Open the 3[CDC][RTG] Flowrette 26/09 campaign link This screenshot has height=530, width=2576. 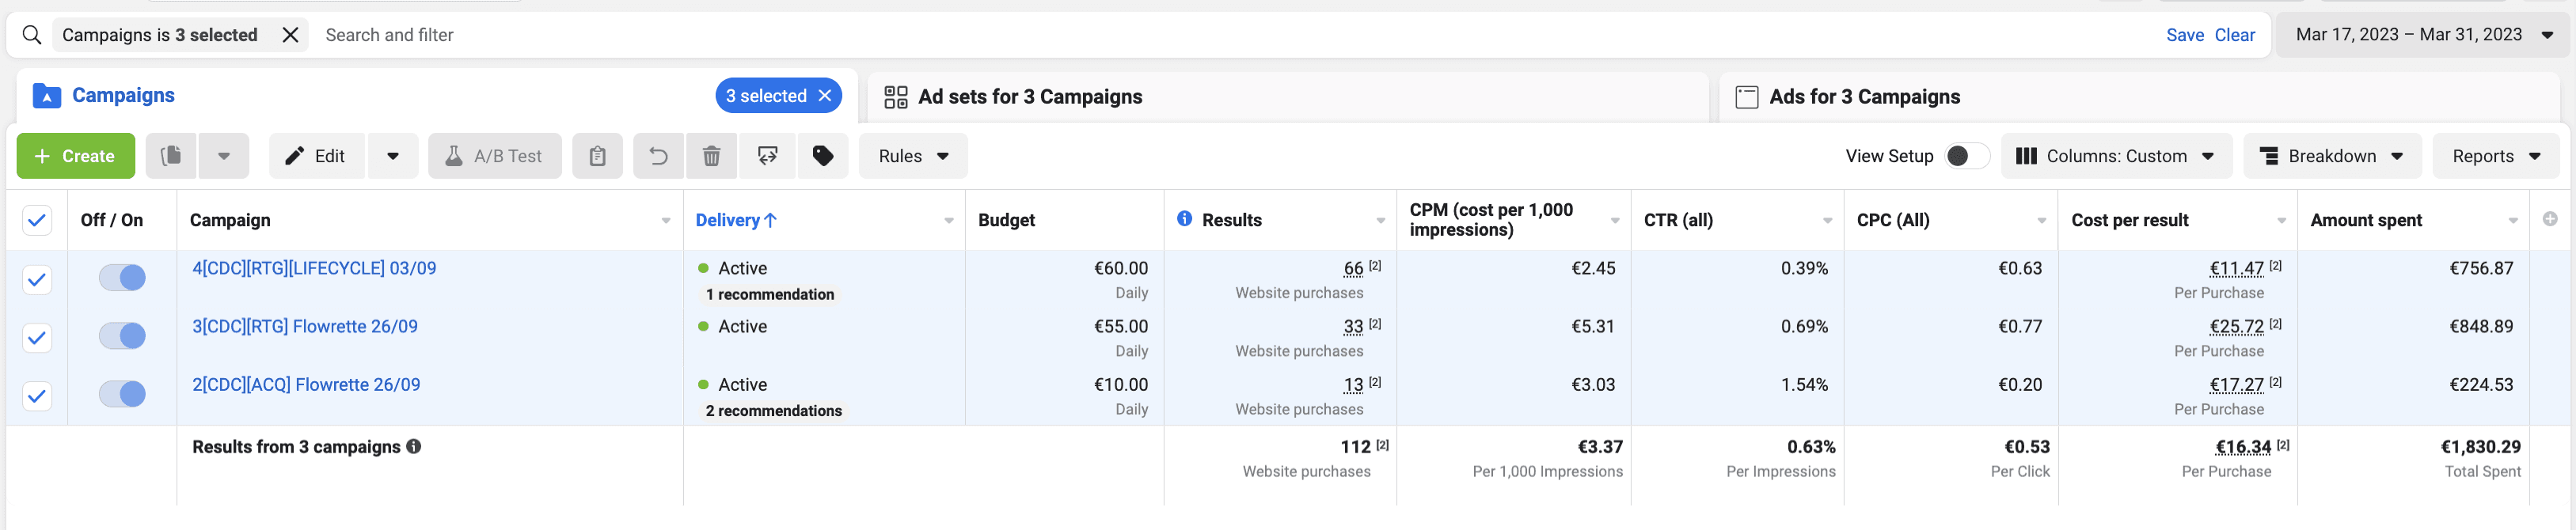pyautogui.click(x=305, y=326)
